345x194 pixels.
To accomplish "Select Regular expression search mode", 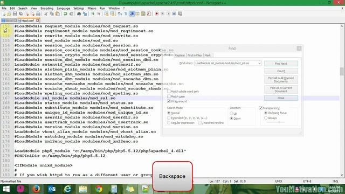I will (x=169, y=123).
